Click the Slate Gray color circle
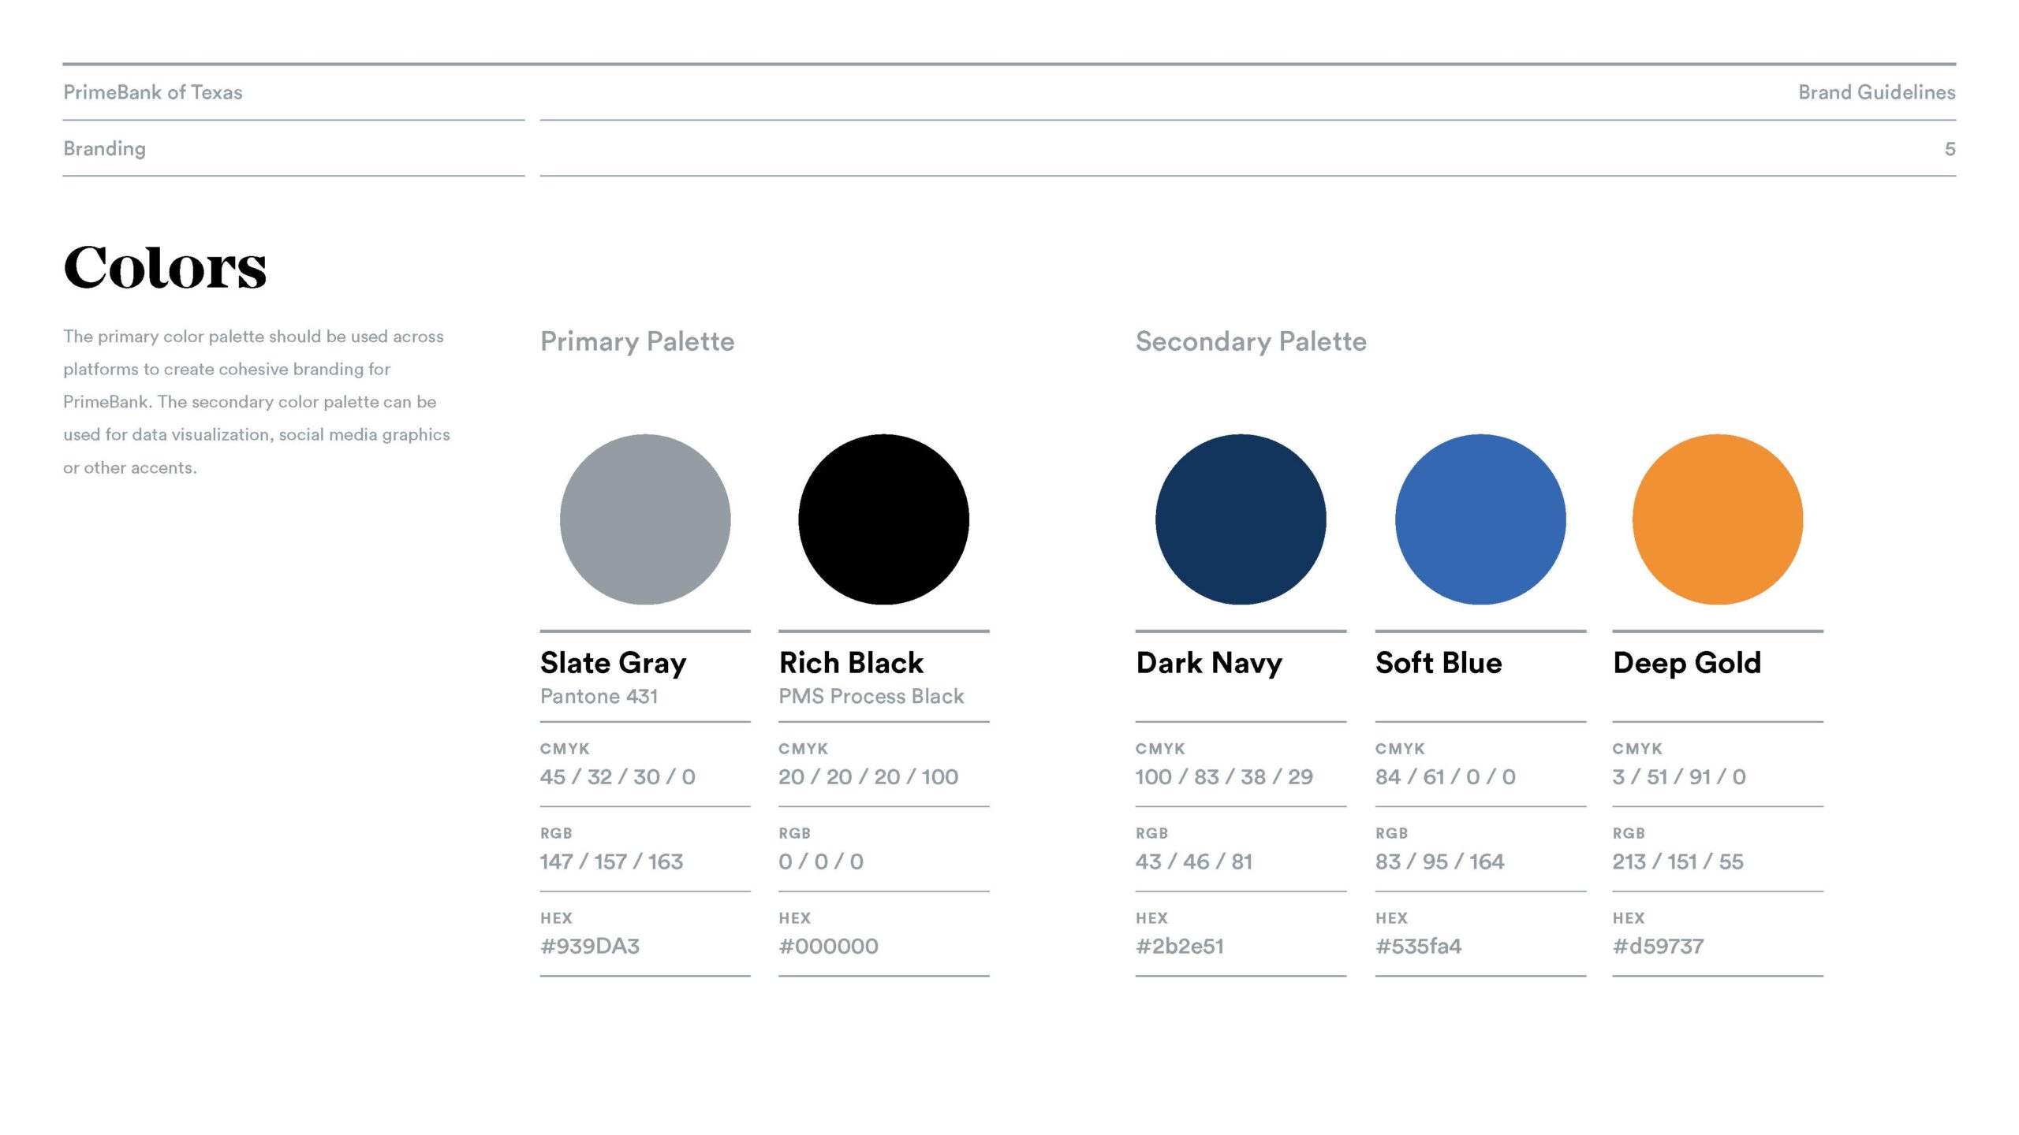Screen dimensions: 2019x1135 click(x=645, y=519)
